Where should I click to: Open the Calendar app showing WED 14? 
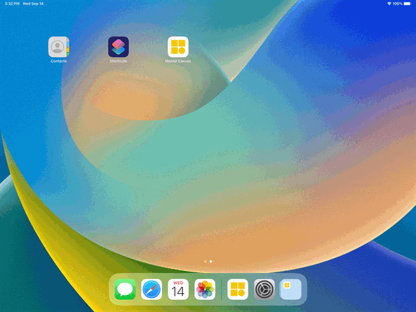pos(178,289)
